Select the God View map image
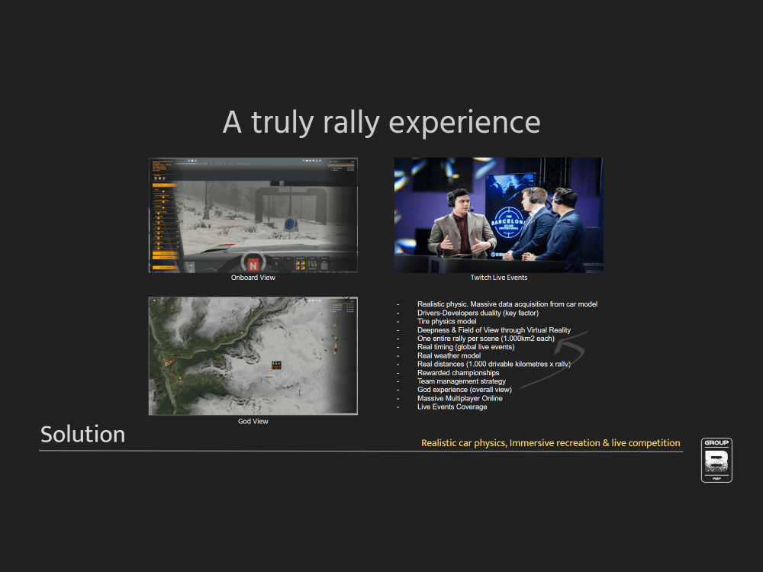Viewport: 763px width, 572px height. click(253, 355)
